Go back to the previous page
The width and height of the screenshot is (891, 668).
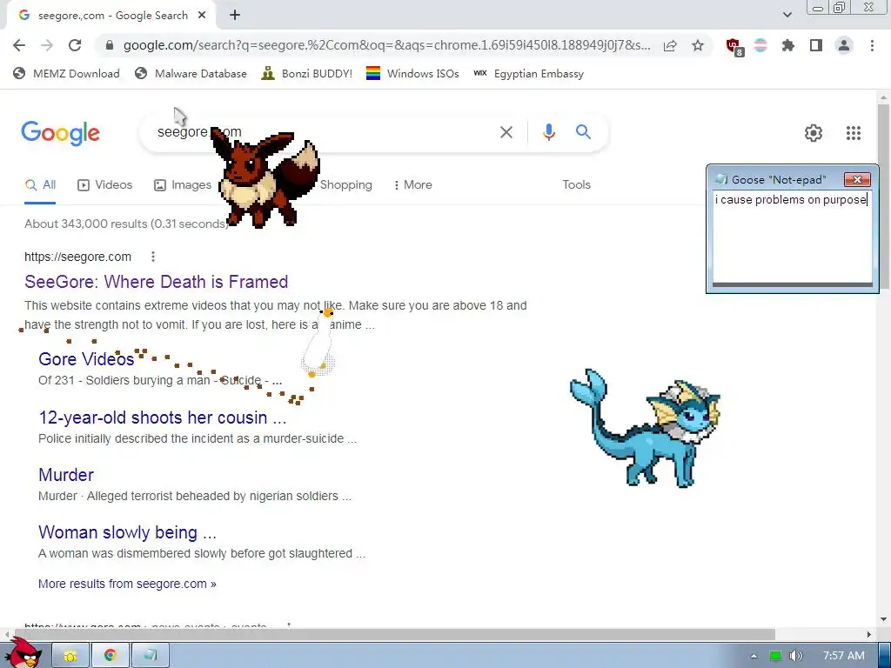pos(19,45)
